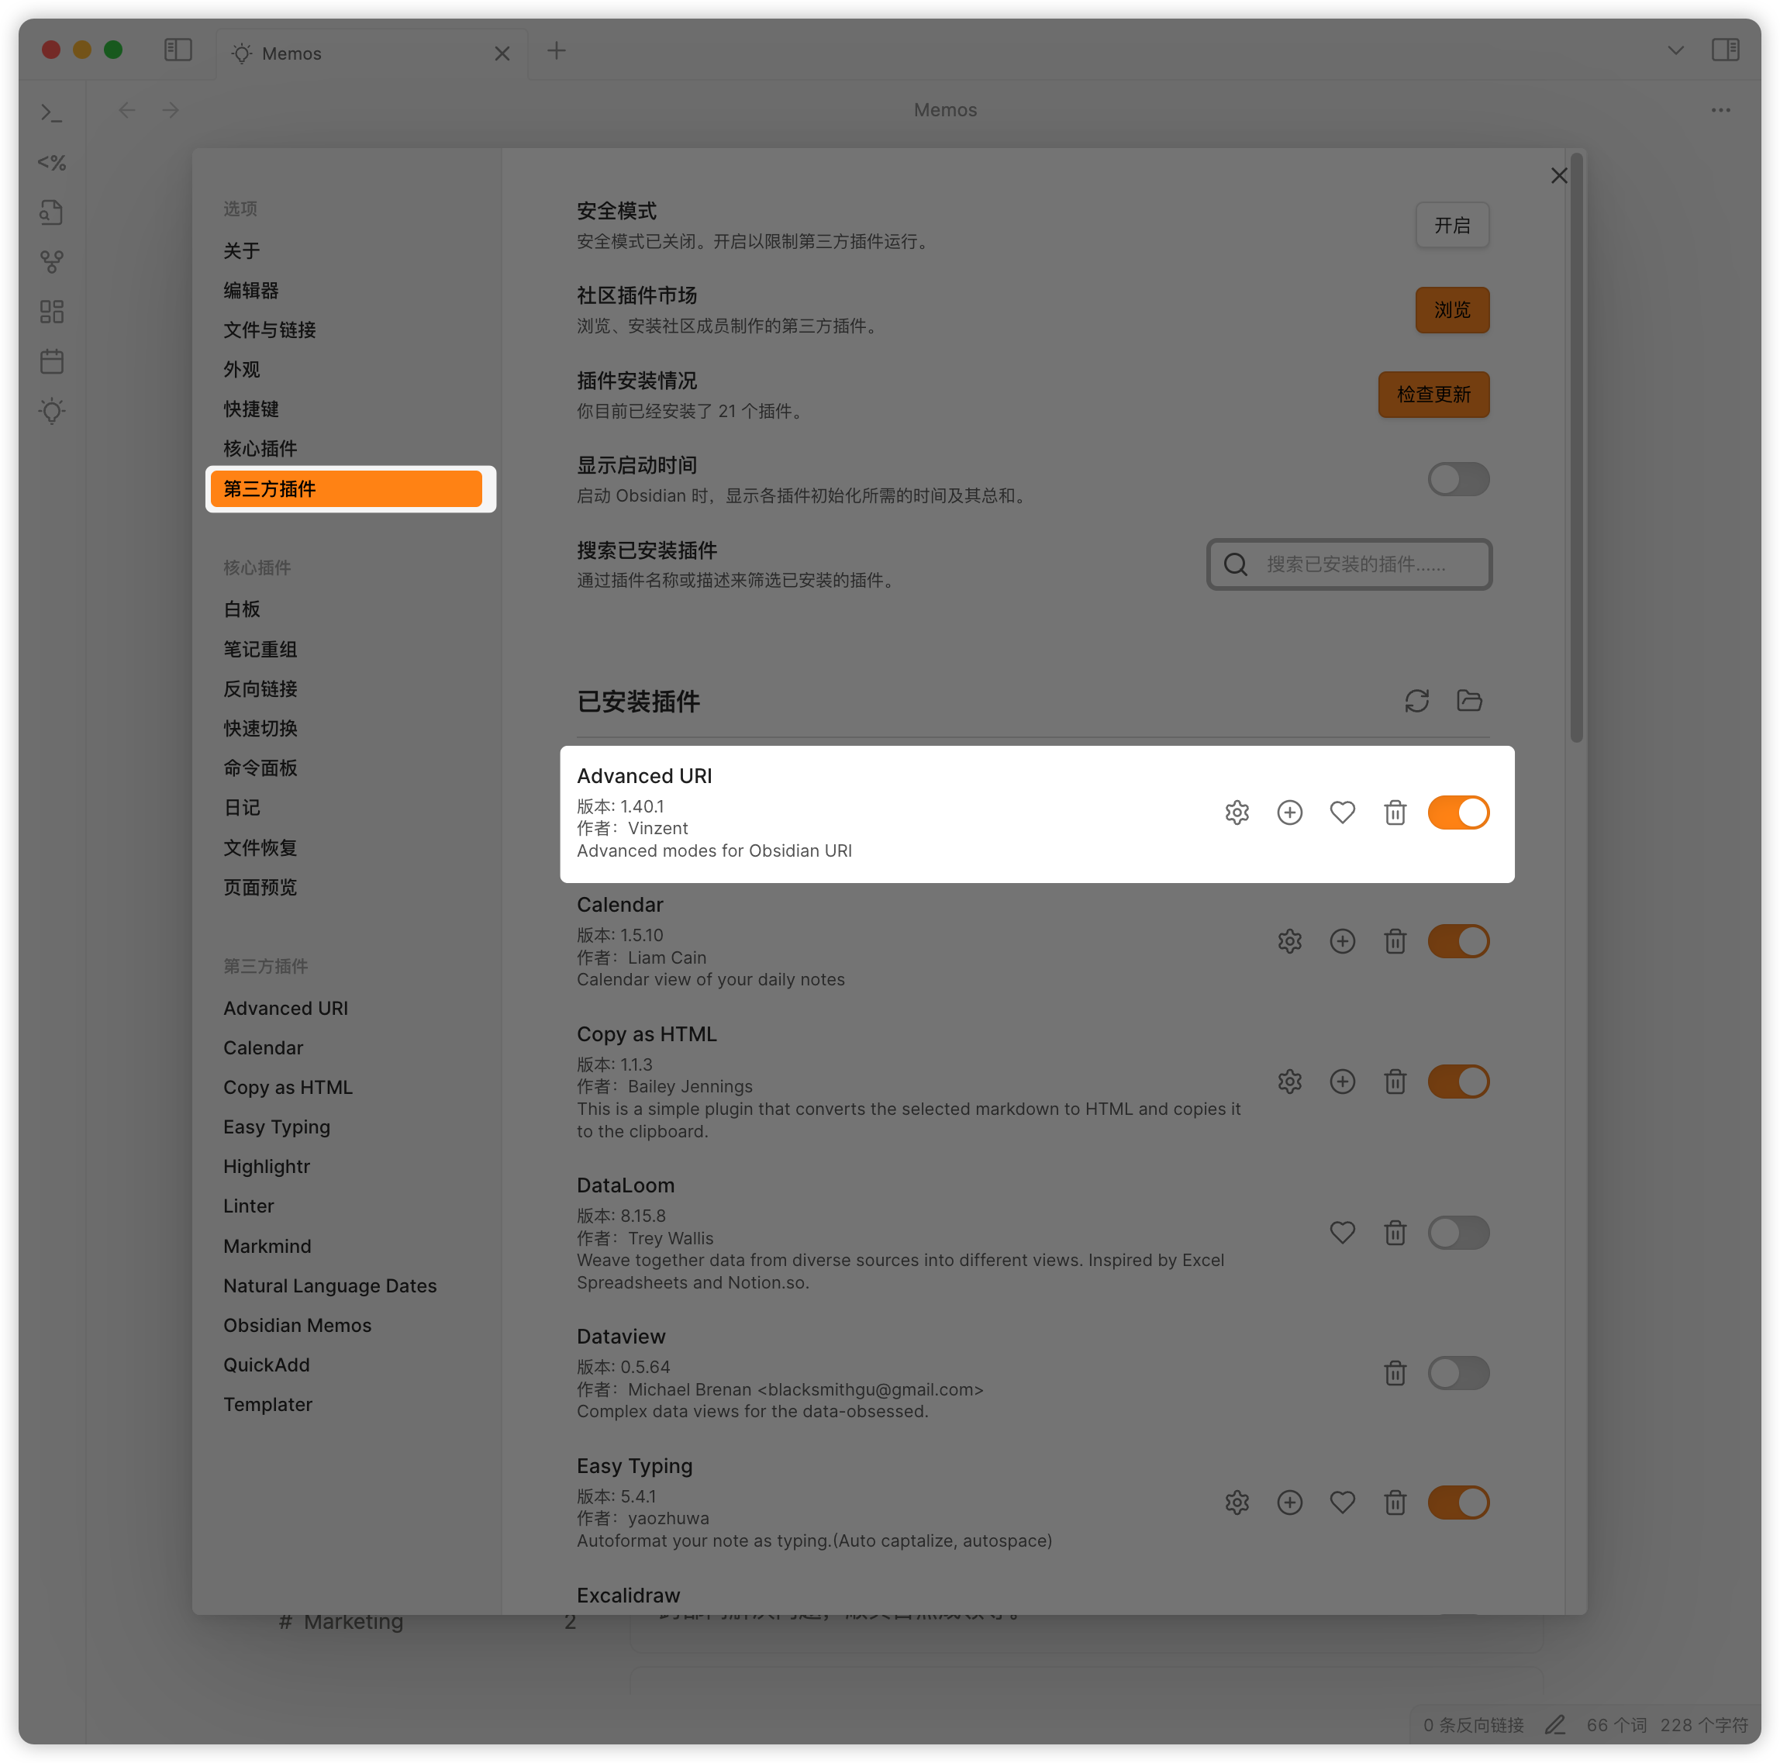The height and width of the screenshot is (1763, 1780).
Task: Open 命令面板 core plugin settings
Action: (x=346, y=768)
